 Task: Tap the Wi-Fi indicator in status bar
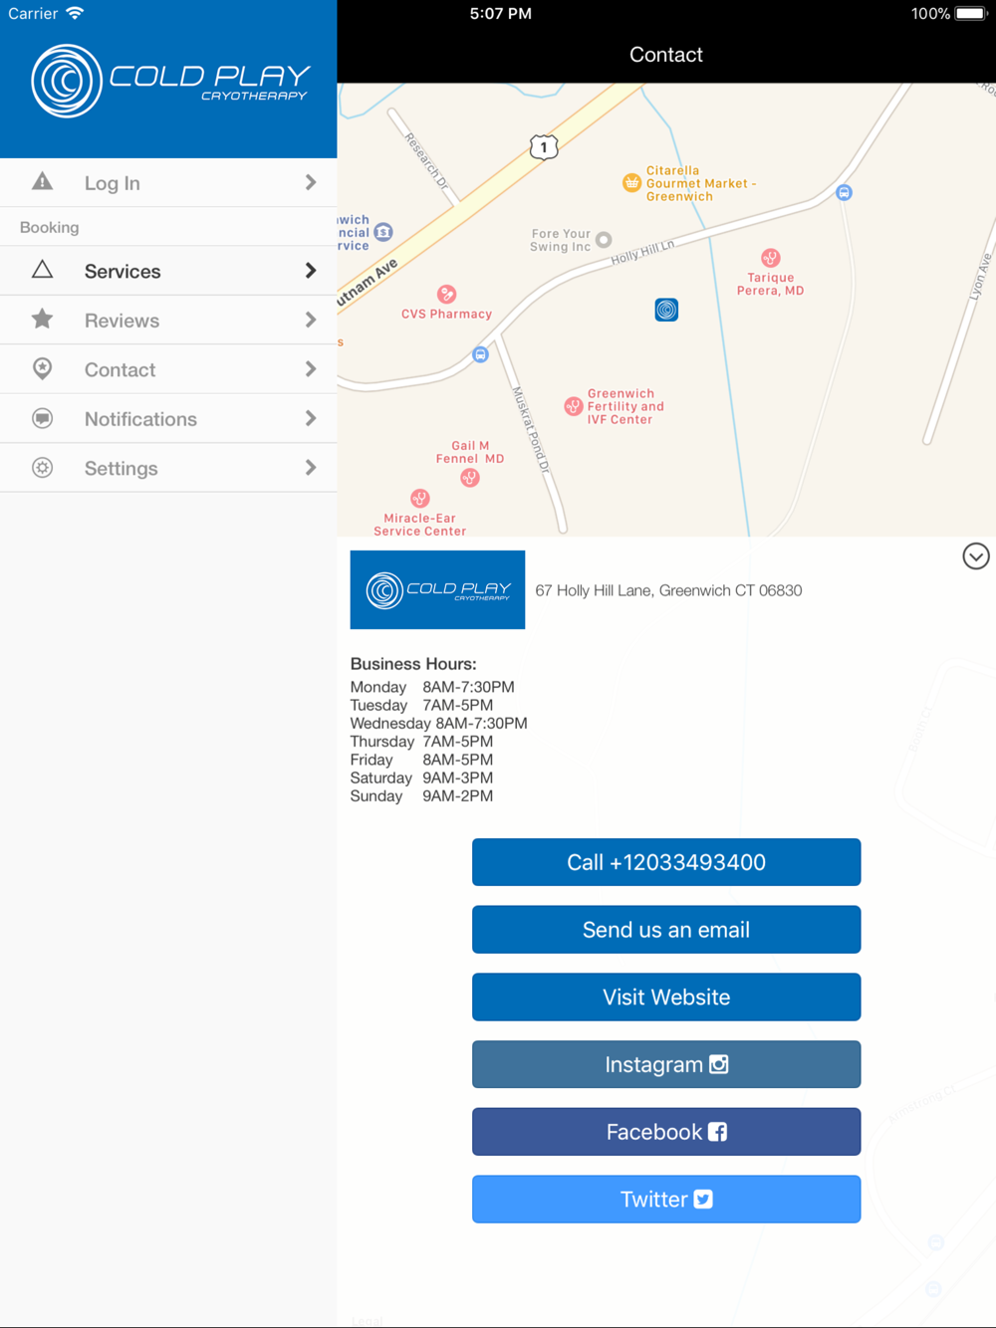point(75,13)
